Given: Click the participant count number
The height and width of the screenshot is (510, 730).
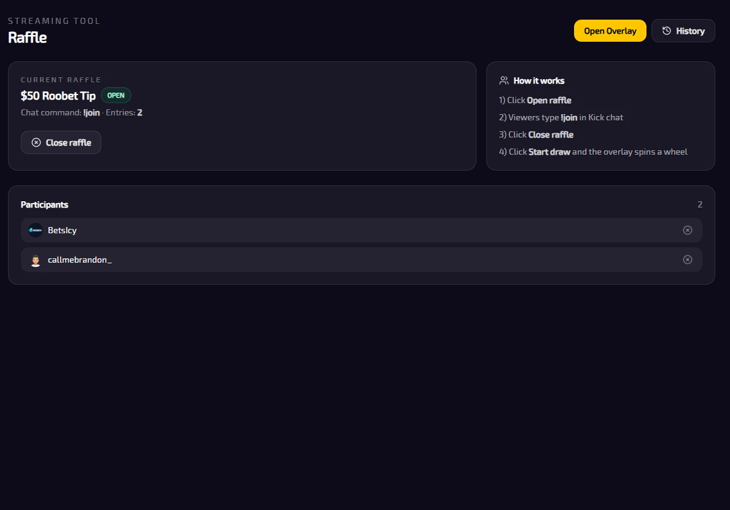Looking at the screenshot, I should point(700,204).
